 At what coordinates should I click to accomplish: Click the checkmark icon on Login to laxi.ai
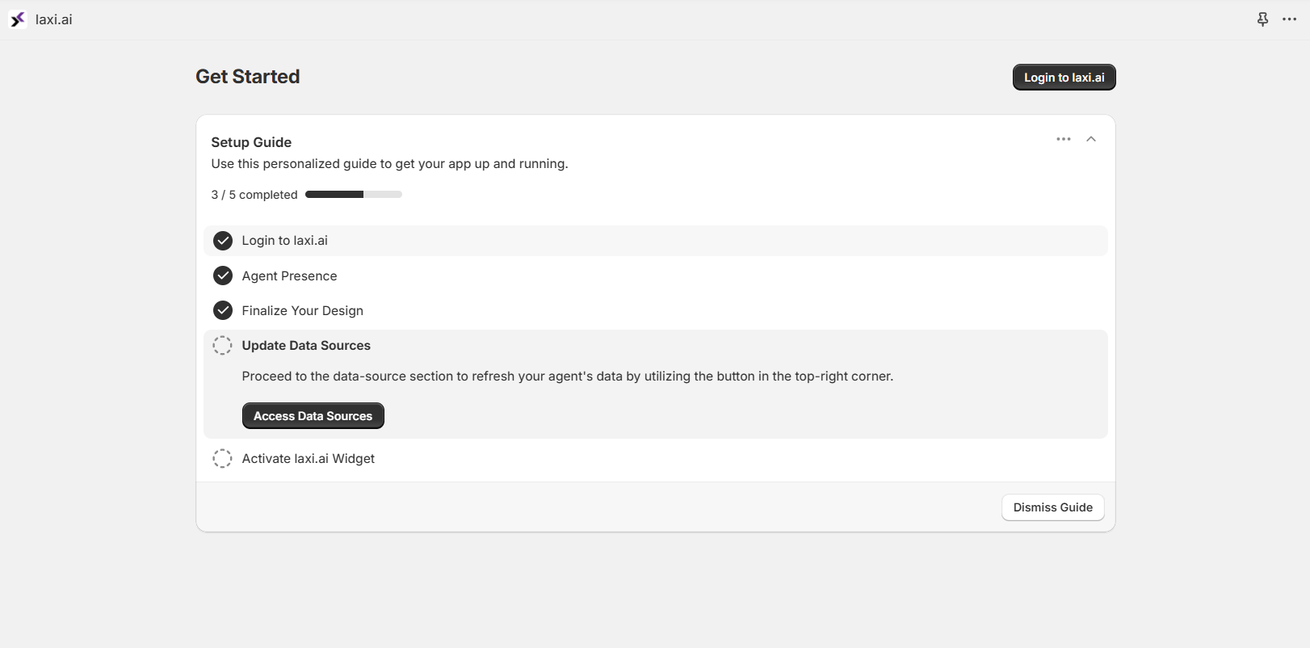point(222,240)
